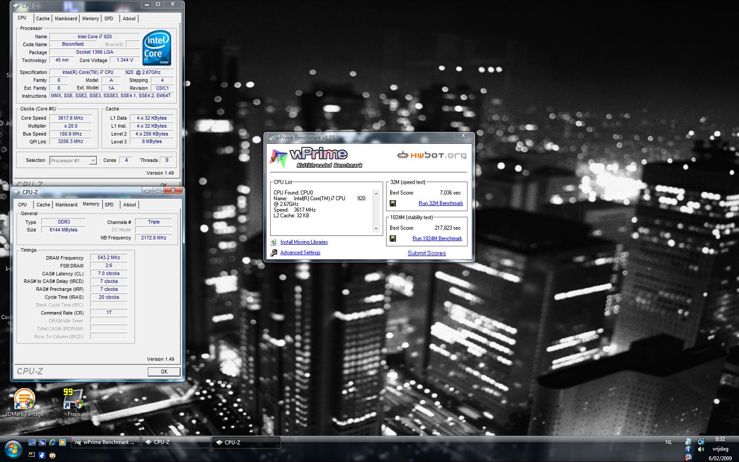Click Run 1024M Benchmark link

pyautogui.click(x=437, y=239)
